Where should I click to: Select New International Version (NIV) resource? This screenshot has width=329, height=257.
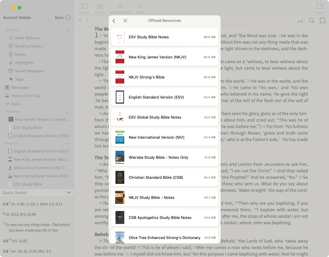click(164, 137)
